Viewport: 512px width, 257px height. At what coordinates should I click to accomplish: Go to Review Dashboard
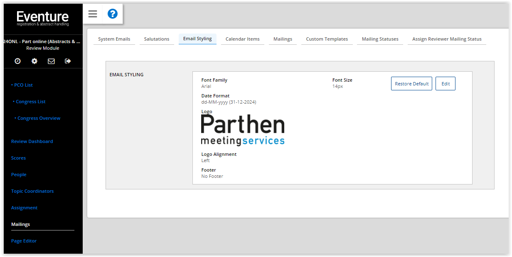point(32,141)
